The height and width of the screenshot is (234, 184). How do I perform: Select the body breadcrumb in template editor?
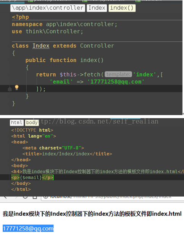[x=32, y=122]
